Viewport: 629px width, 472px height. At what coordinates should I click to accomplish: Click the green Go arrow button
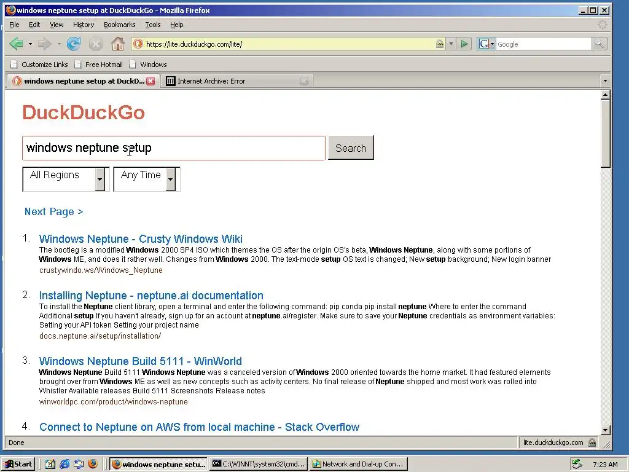(x=464, y=44)
